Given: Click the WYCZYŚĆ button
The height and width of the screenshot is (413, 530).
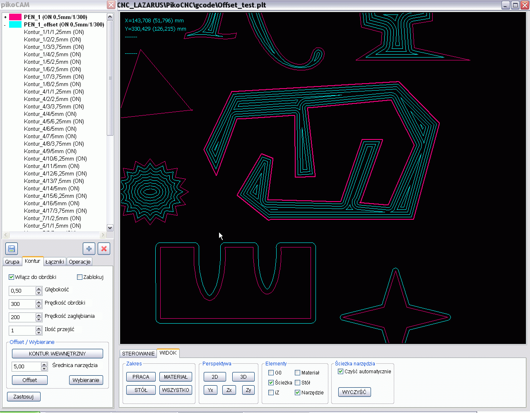Looking at the screenshot, I should pyautogui.click(x=354, y=392).
